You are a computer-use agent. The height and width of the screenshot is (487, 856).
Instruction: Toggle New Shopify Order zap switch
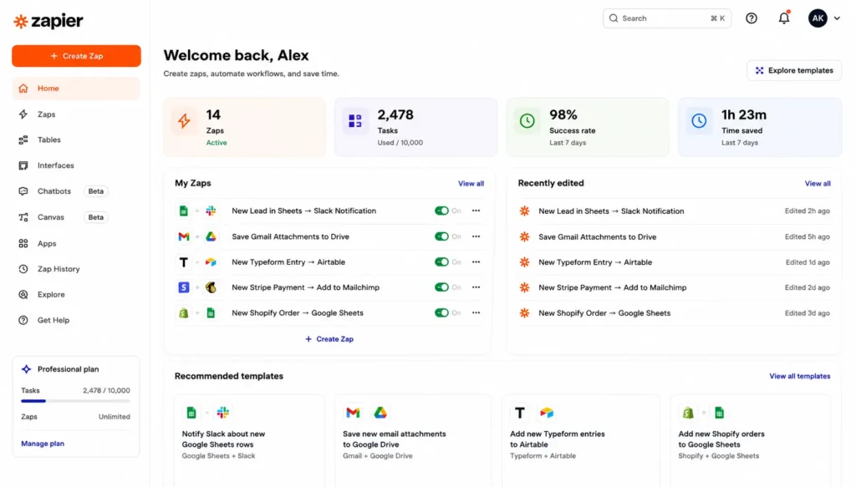coord(441,313)
